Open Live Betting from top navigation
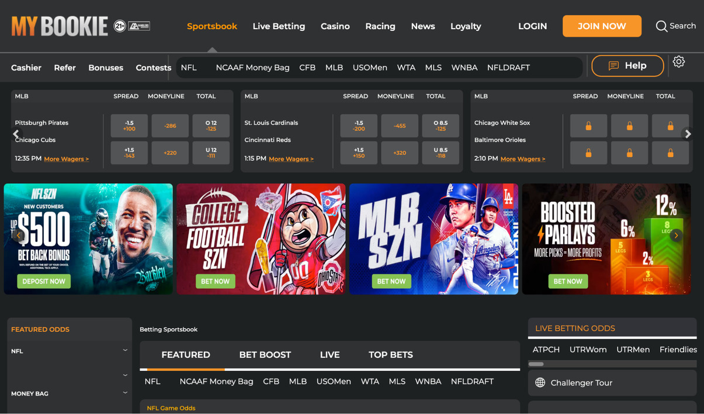This screenshot has width=704, height=414. [279, 26]
